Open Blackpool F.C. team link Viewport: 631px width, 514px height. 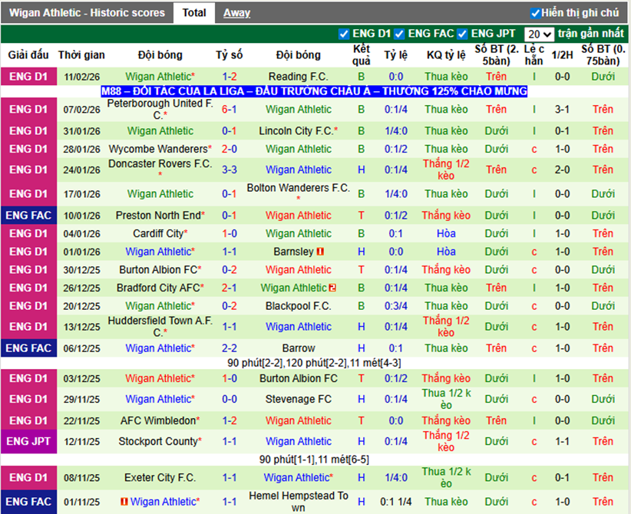pyautogui.click(x=298, y=306)
